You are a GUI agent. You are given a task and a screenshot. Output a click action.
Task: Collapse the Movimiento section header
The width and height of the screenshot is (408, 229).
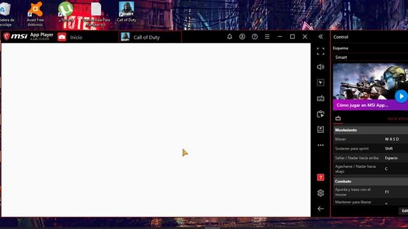pyautogui.click(x=371, y=130)
